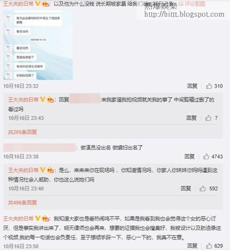
Task: Expand the 共496条回复 replies thread
Action: tap(23, 203)
